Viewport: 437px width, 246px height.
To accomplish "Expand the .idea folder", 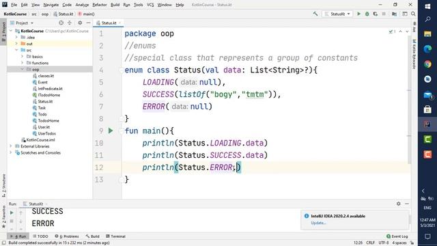I will 16,37.
